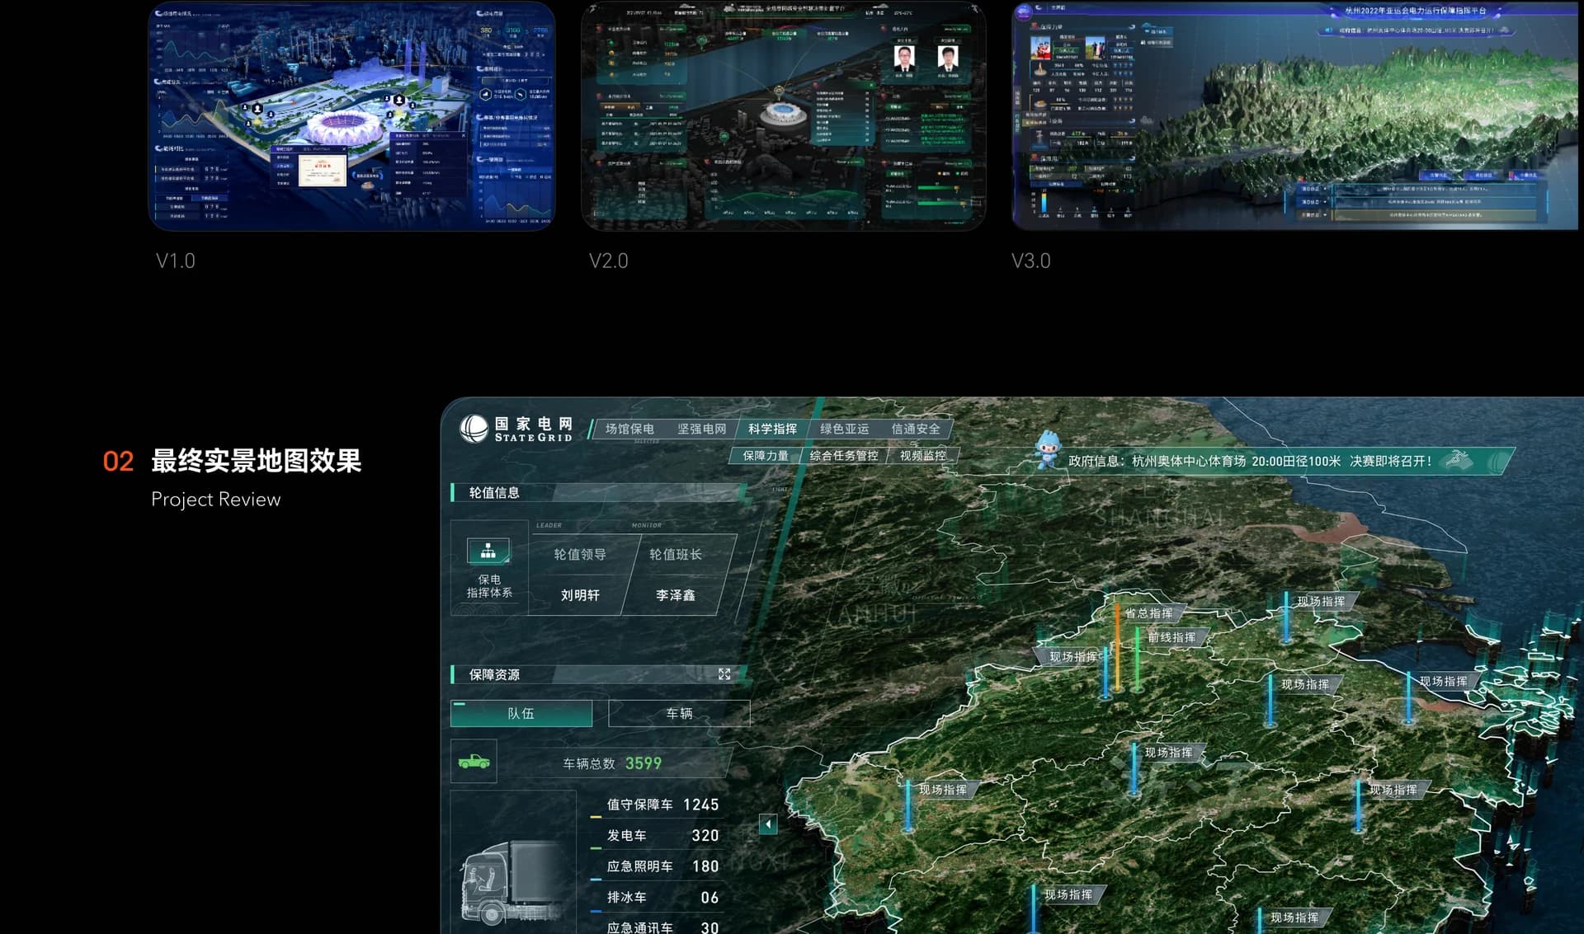Click the State Grid logo icon
Image resolution: width=1584 pixels, height=934 pixels.
pos(474,429)
